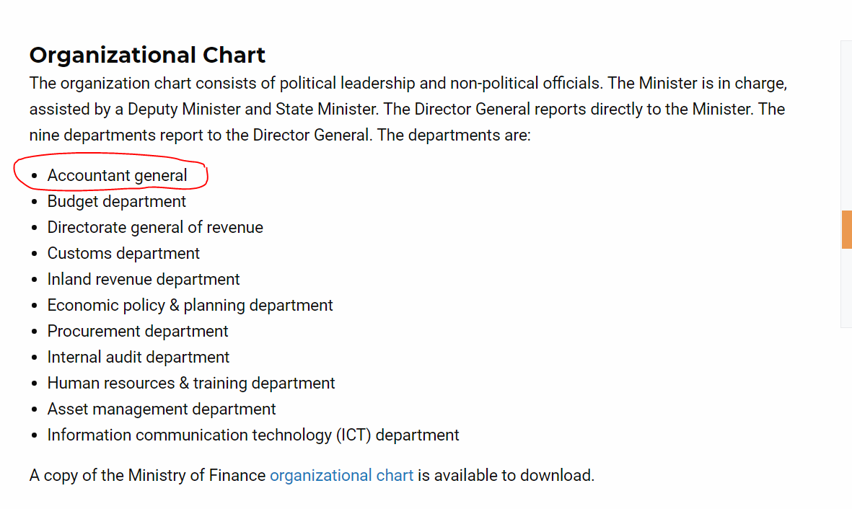Select the Internal audit department entry
Viewport: 852px width, 509px height.
(138, 358)
